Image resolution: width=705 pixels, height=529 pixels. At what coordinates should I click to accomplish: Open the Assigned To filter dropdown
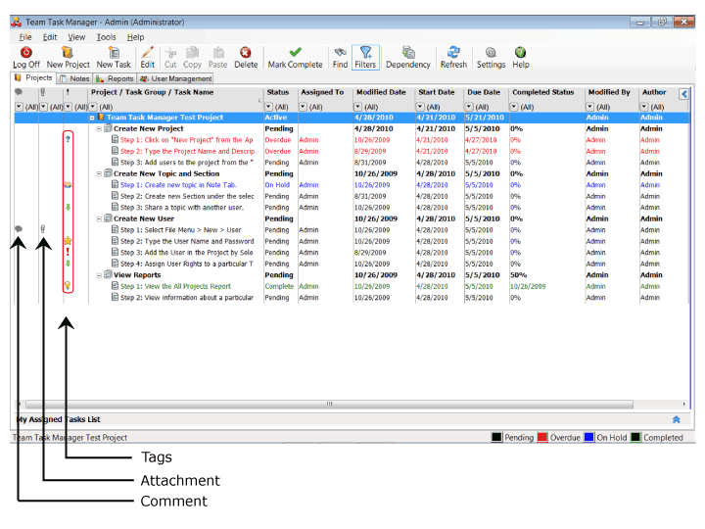tap(303, 106)
